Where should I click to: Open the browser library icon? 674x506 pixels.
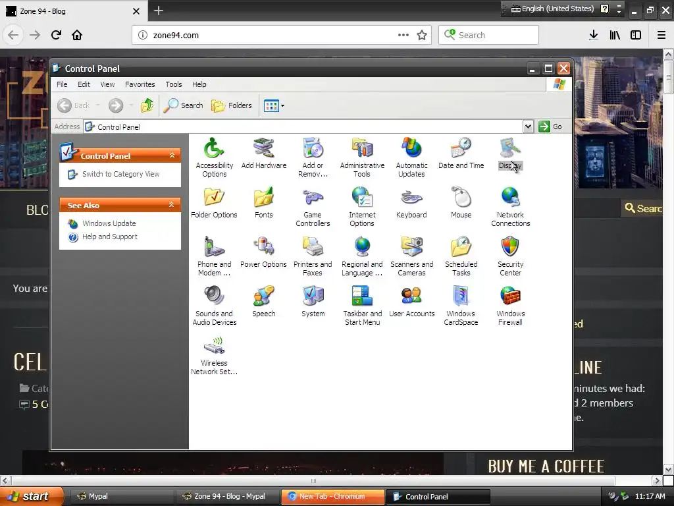pos(615,35)
